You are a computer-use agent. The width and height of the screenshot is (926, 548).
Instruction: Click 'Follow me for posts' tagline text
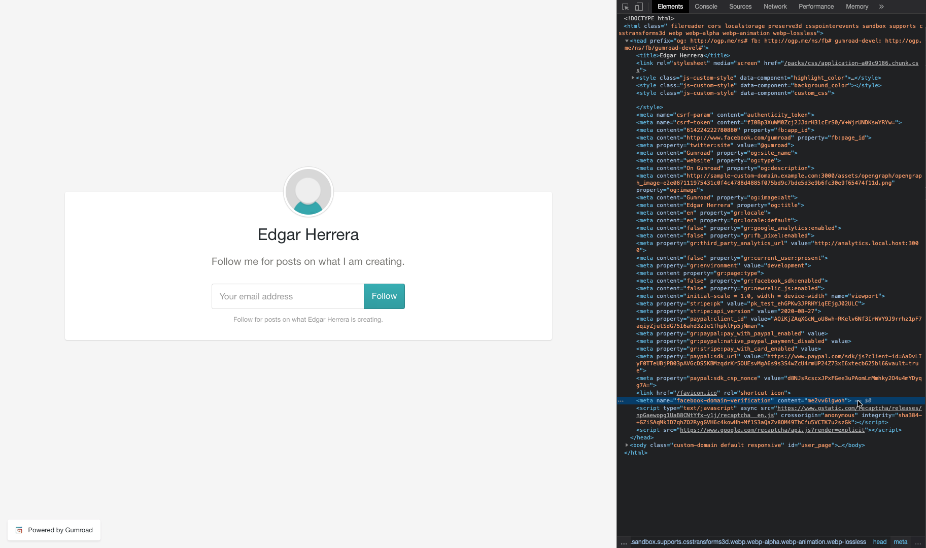coord(308,261)
